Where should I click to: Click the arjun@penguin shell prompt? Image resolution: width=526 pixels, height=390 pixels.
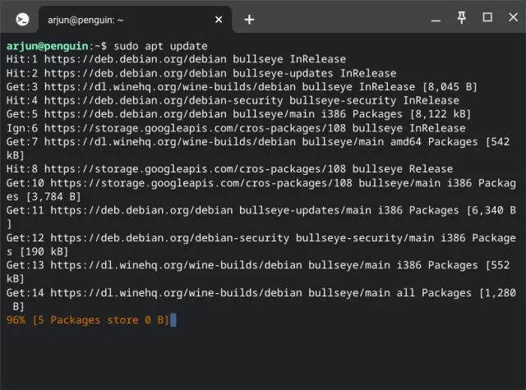[56, 46]
